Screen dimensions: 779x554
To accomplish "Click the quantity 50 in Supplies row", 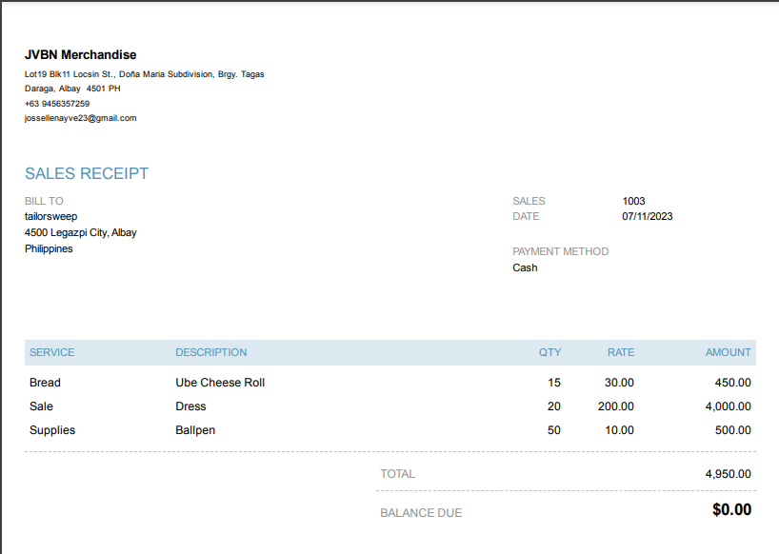I will pos(554,430).
